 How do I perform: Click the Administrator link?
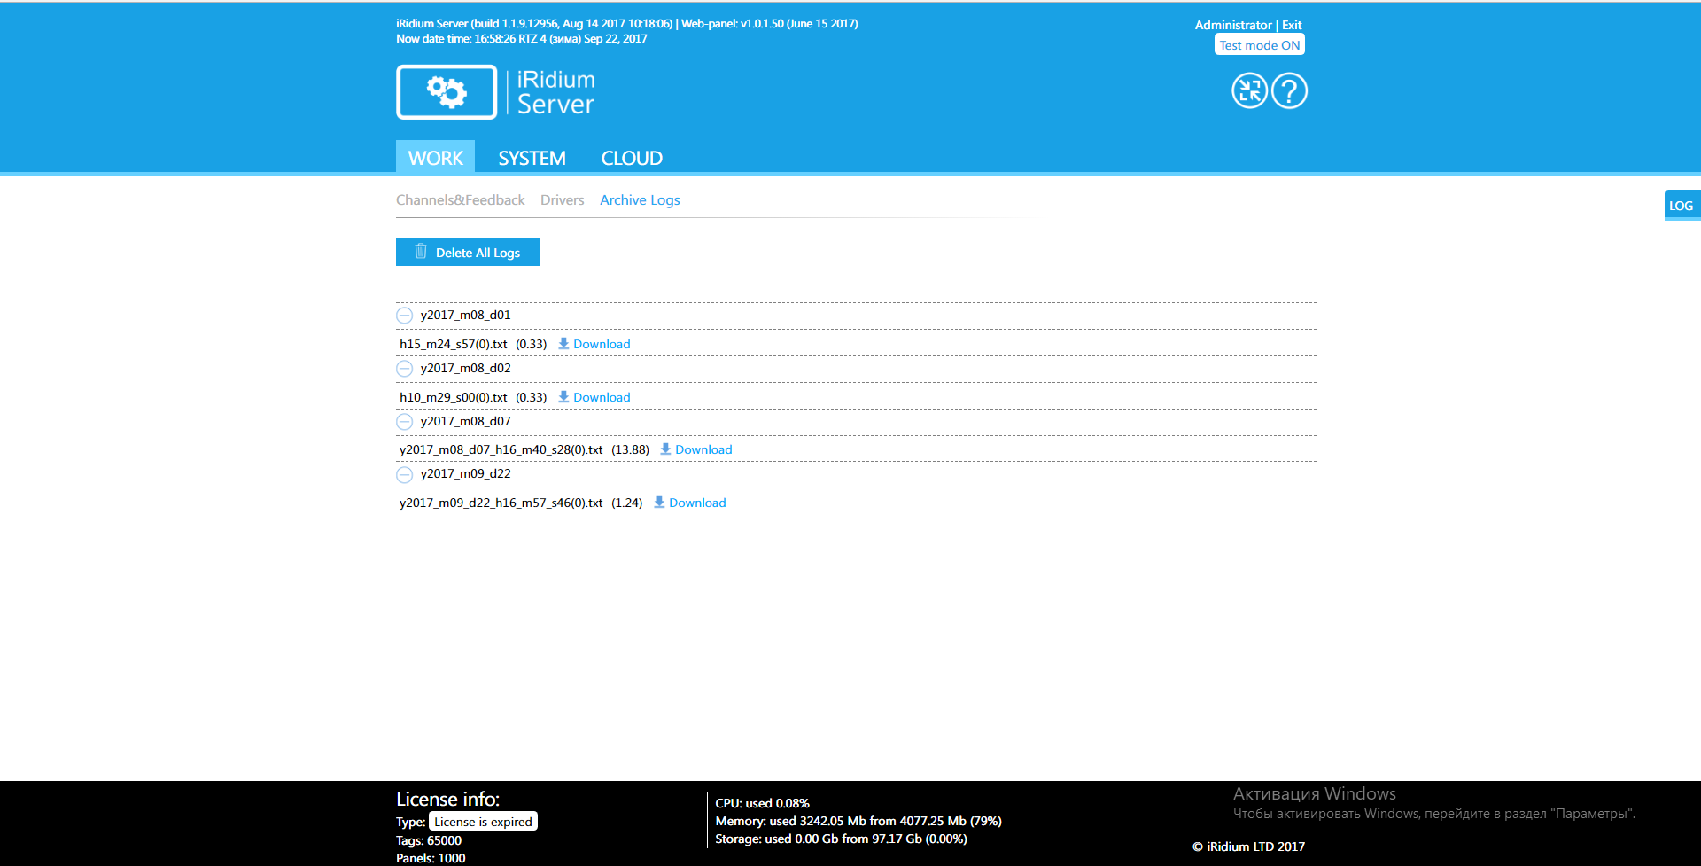click(x=1233, y=25)
